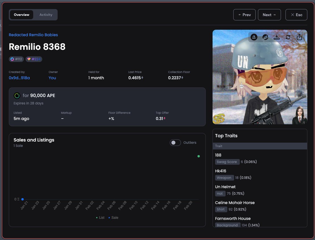The width and height of the screenshot is (315, 240).
Task: Open the owner link labeled You
Action: click(52, 78)
